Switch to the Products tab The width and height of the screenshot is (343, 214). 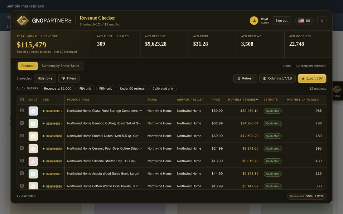coord(28,66)
